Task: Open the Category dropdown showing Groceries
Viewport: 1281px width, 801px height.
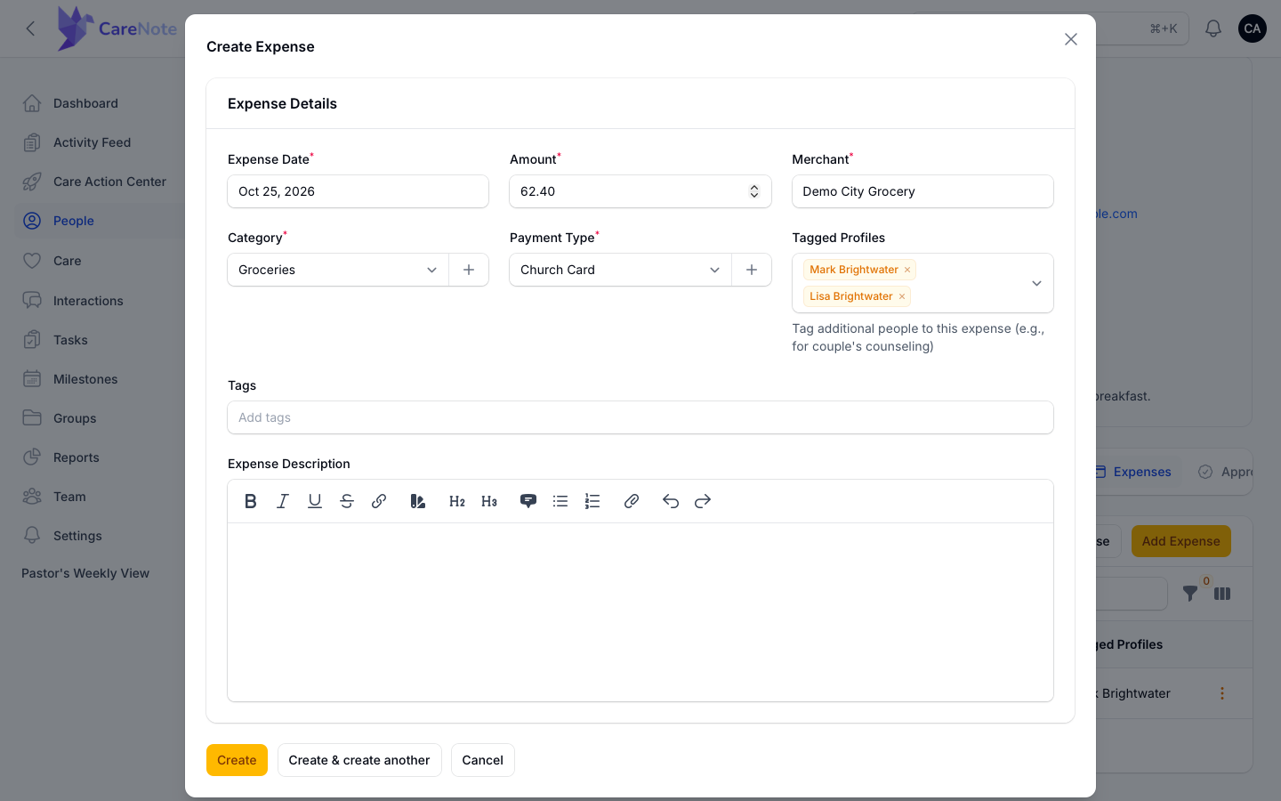Action: 338,270
